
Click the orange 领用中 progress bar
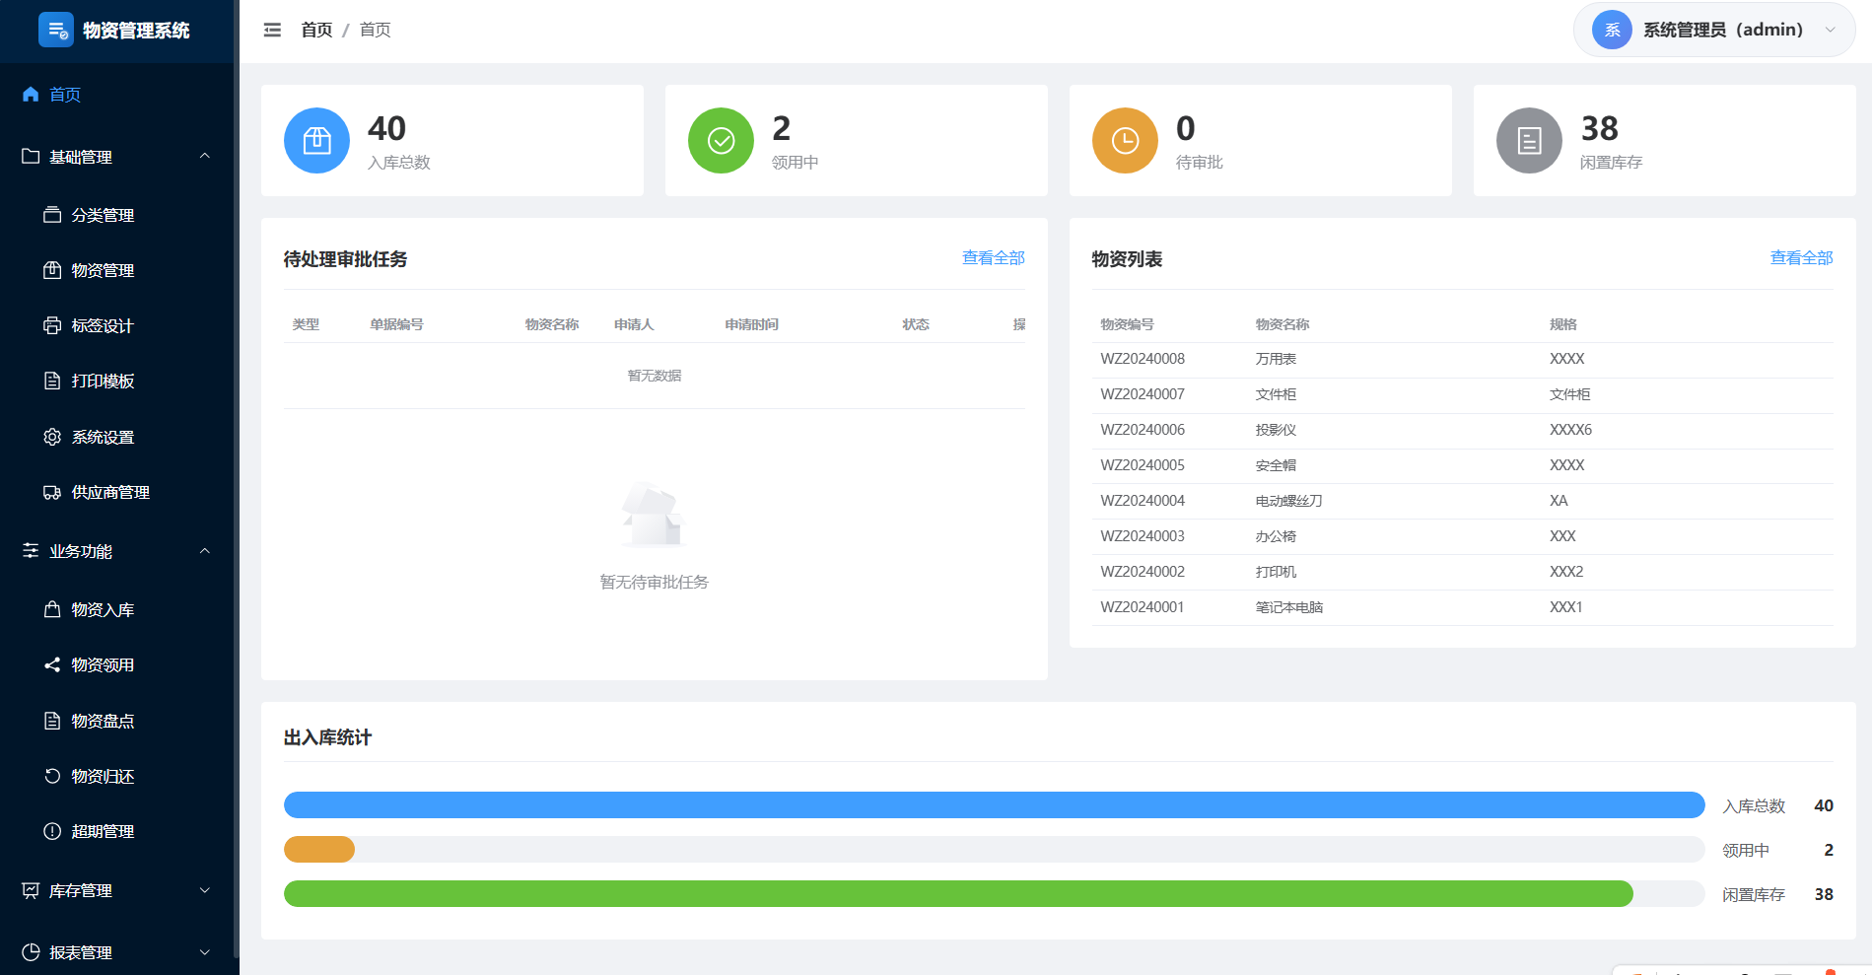pyautogui.click(x=319, y=850)
